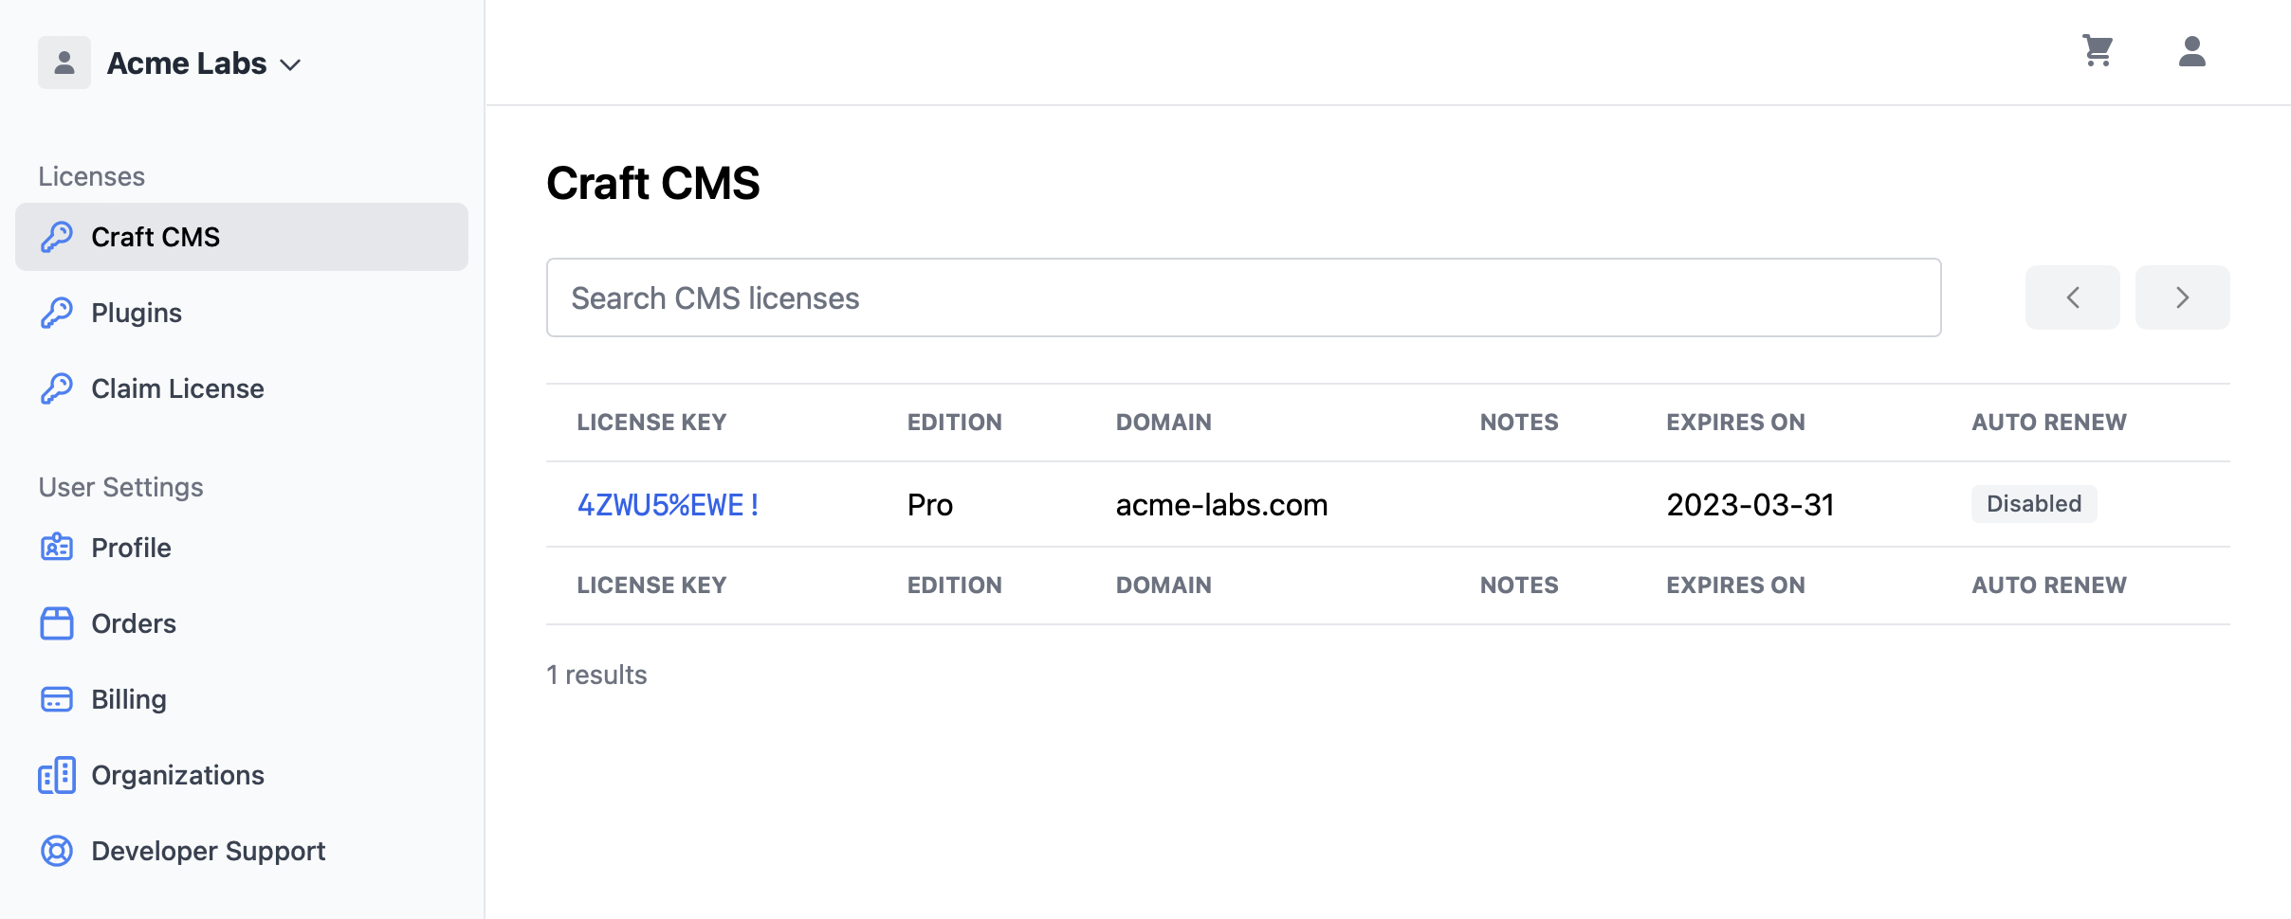The image size is (2291, 919).
Task: Click the key icon beside Claim License
Action: coord(57,388)
